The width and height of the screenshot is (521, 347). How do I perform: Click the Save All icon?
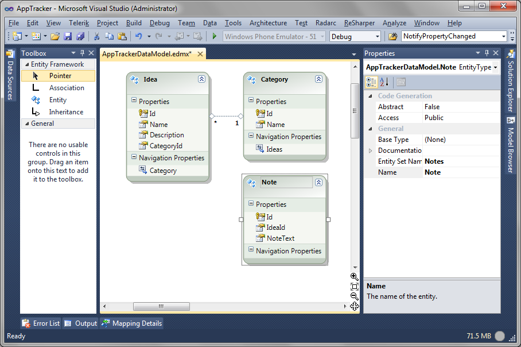pos(80,36)
